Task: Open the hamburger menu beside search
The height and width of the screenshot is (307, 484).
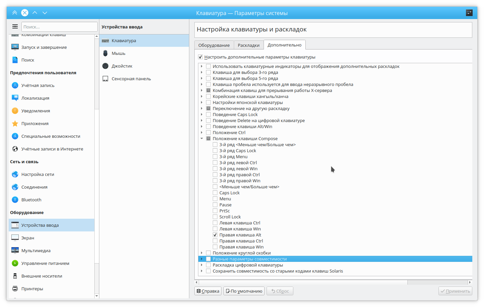Action: pos(15,27)
